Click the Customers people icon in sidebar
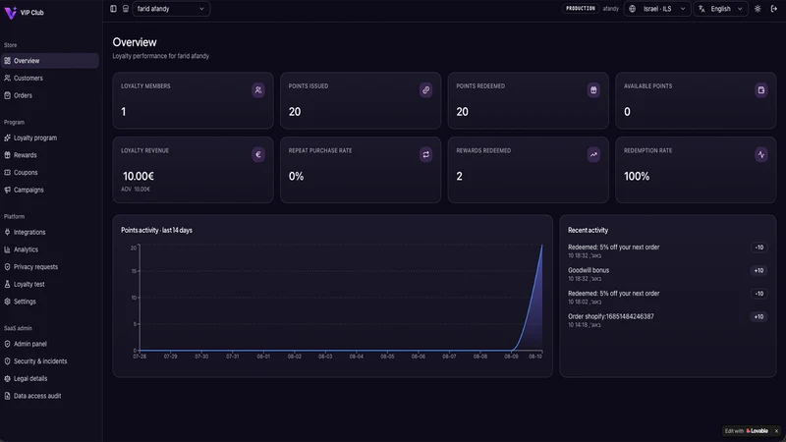Image resolution: width=786 pixels, height=442 pixels. pos(7,79)
